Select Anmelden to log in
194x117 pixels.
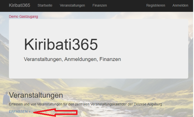pos(180,5)
